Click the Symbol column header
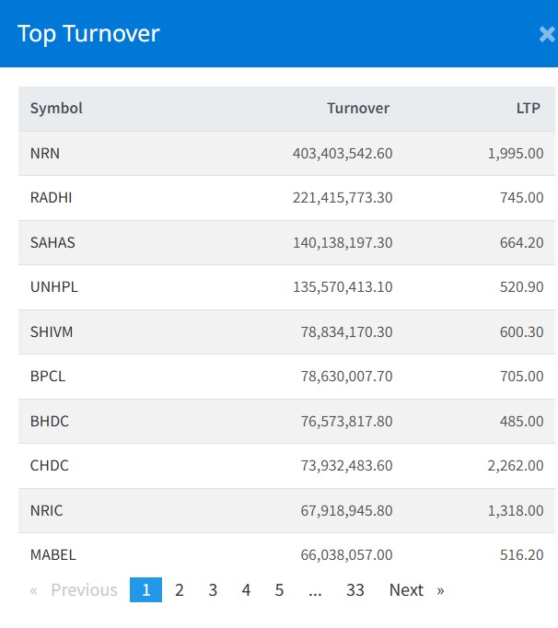The width and height of the screenshot is (558, 628). 56,109
